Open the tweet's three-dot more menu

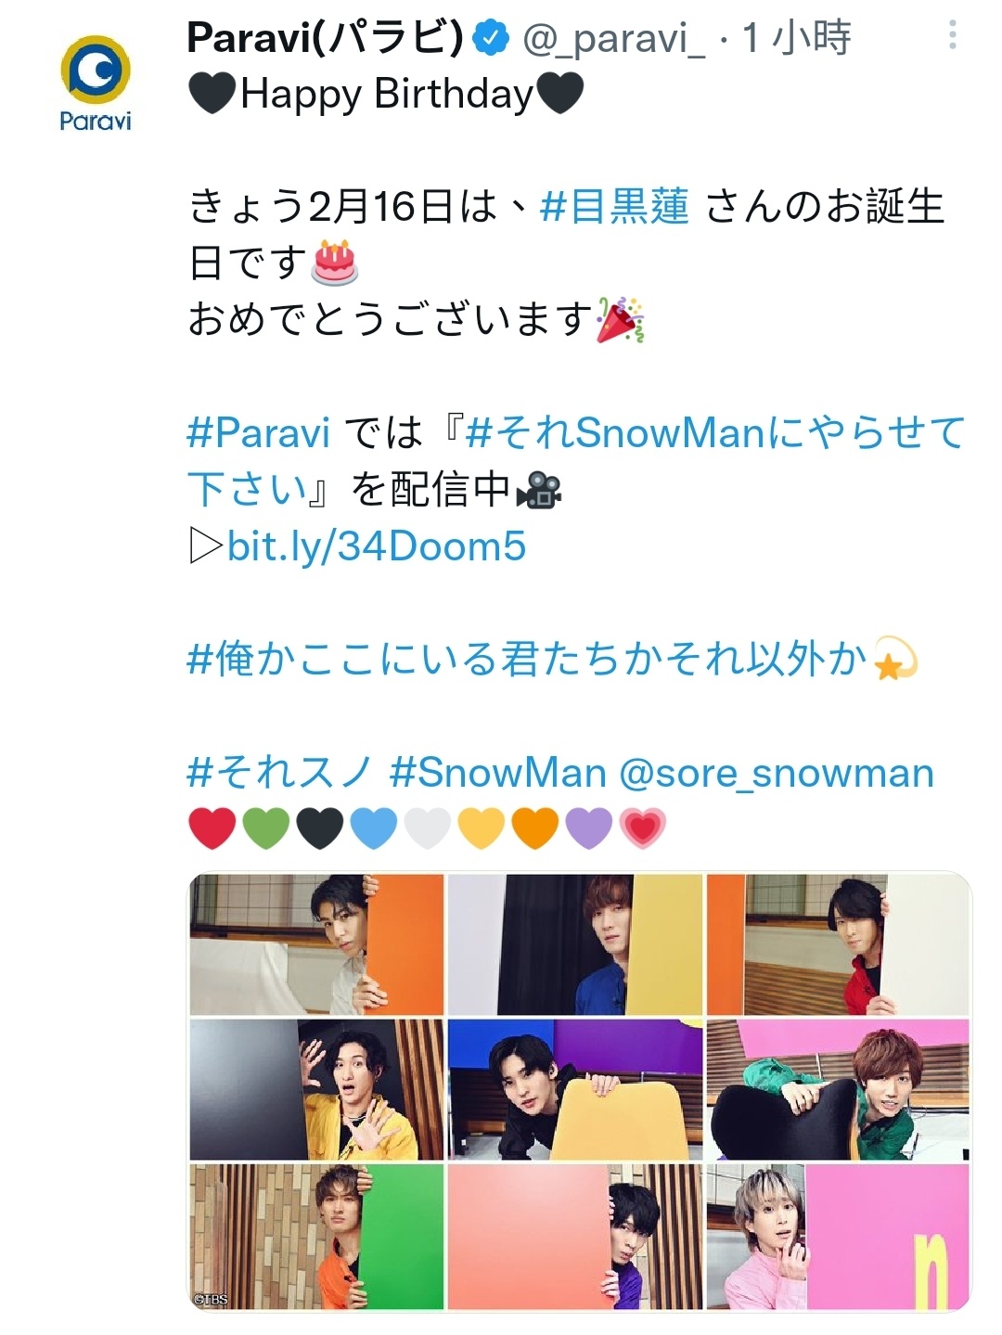[x=952, y=36]
